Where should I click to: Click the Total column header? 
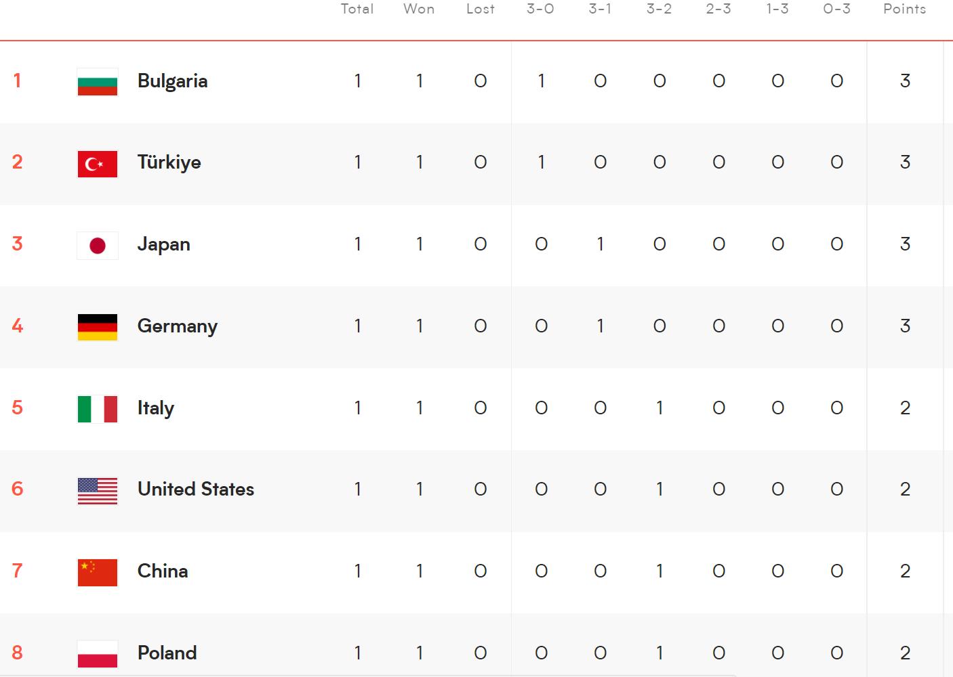click(357, 9)
